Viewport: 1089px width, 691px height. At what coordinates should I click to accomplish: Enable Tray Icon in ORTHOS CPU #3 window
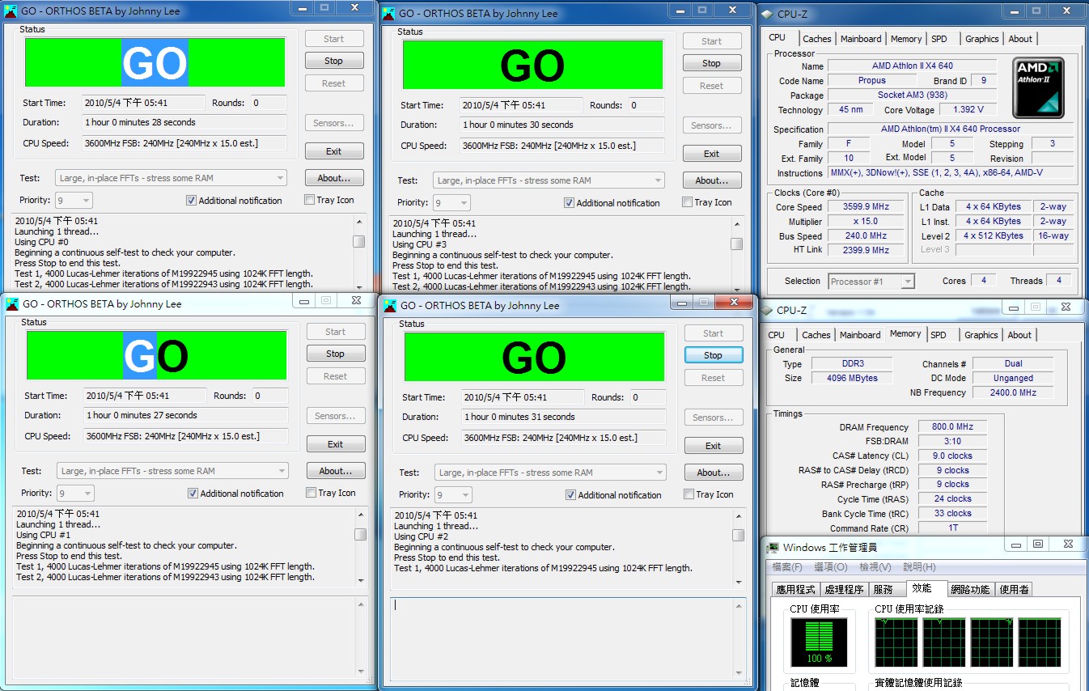[x=688, y=202]
